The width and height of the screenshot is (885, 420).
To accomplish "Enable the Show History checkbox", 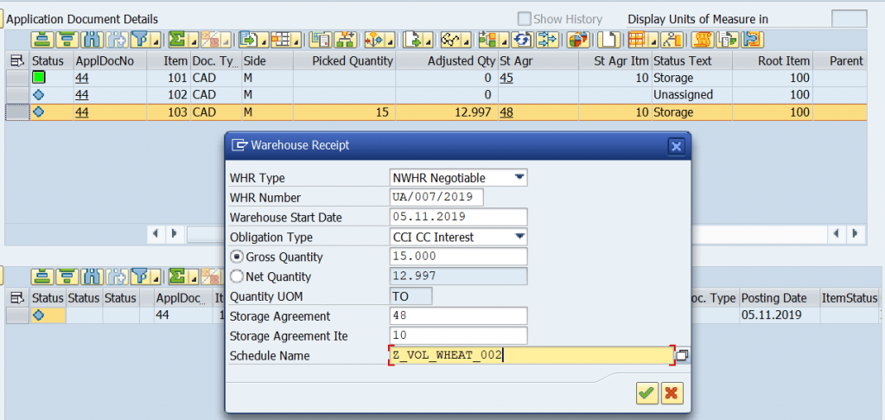I will (525, 19).
